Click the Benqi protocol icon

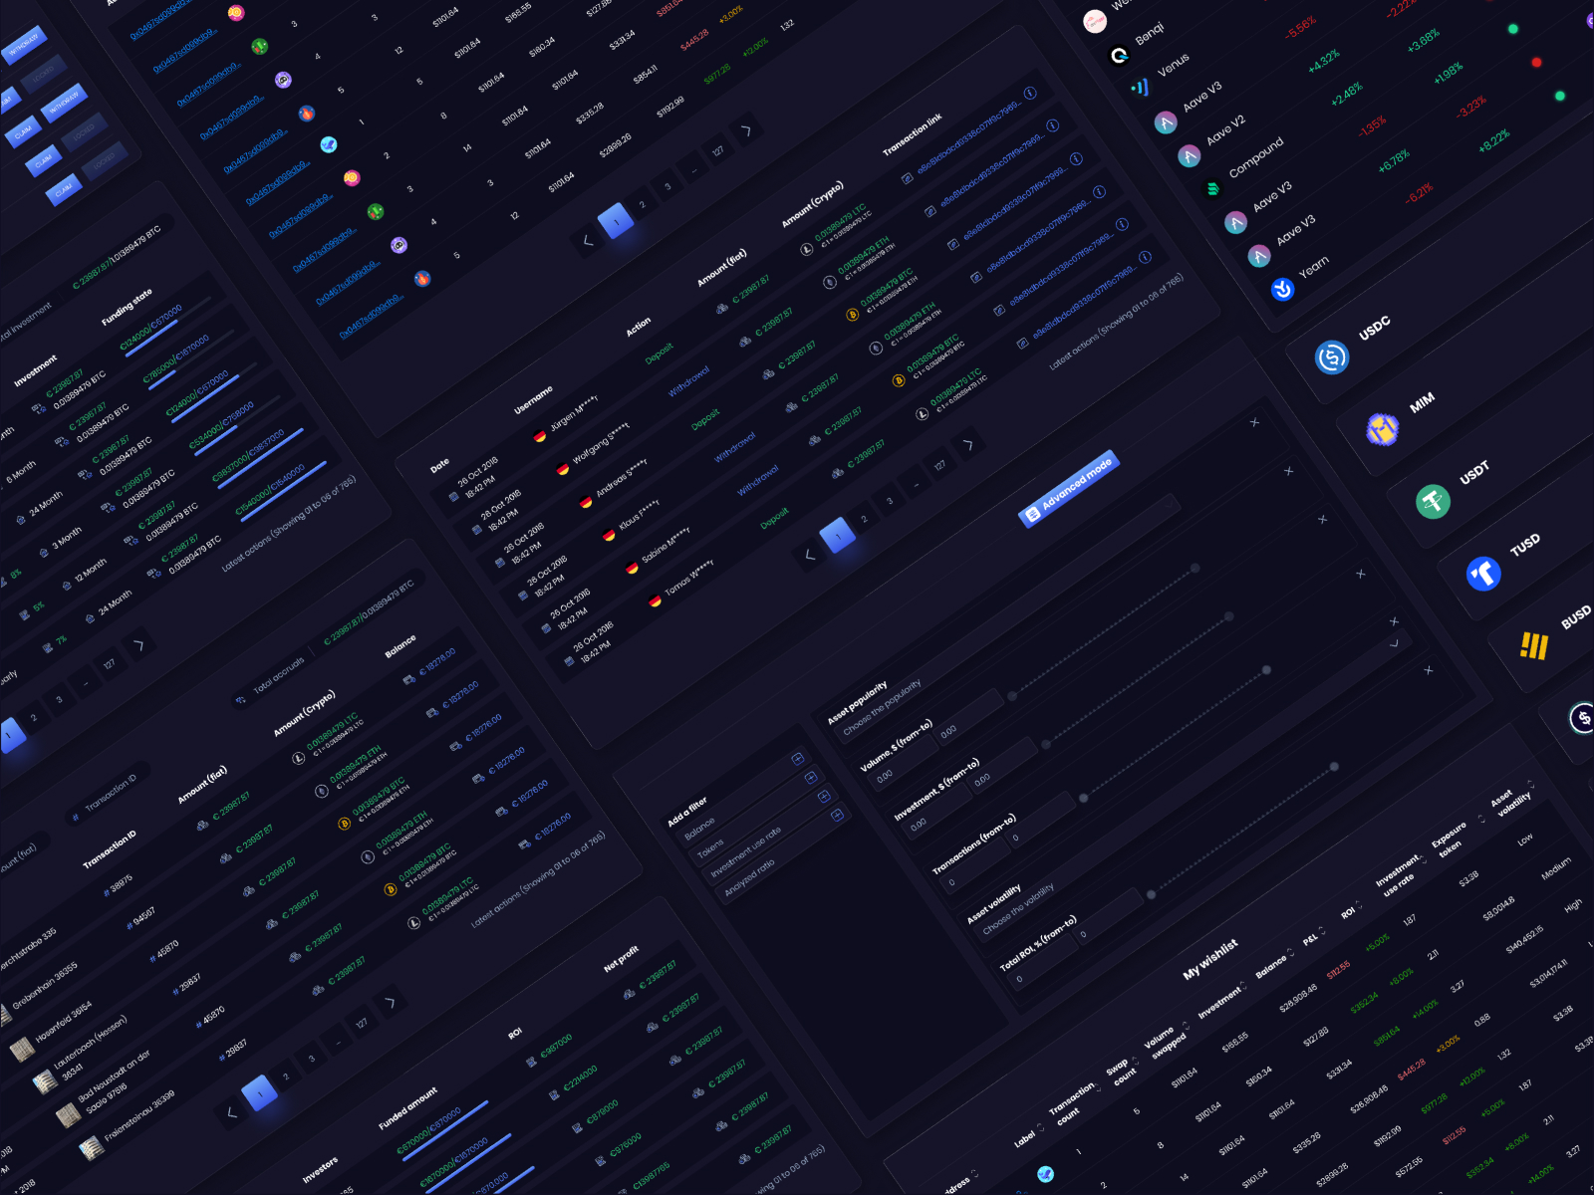[1119, 55]
